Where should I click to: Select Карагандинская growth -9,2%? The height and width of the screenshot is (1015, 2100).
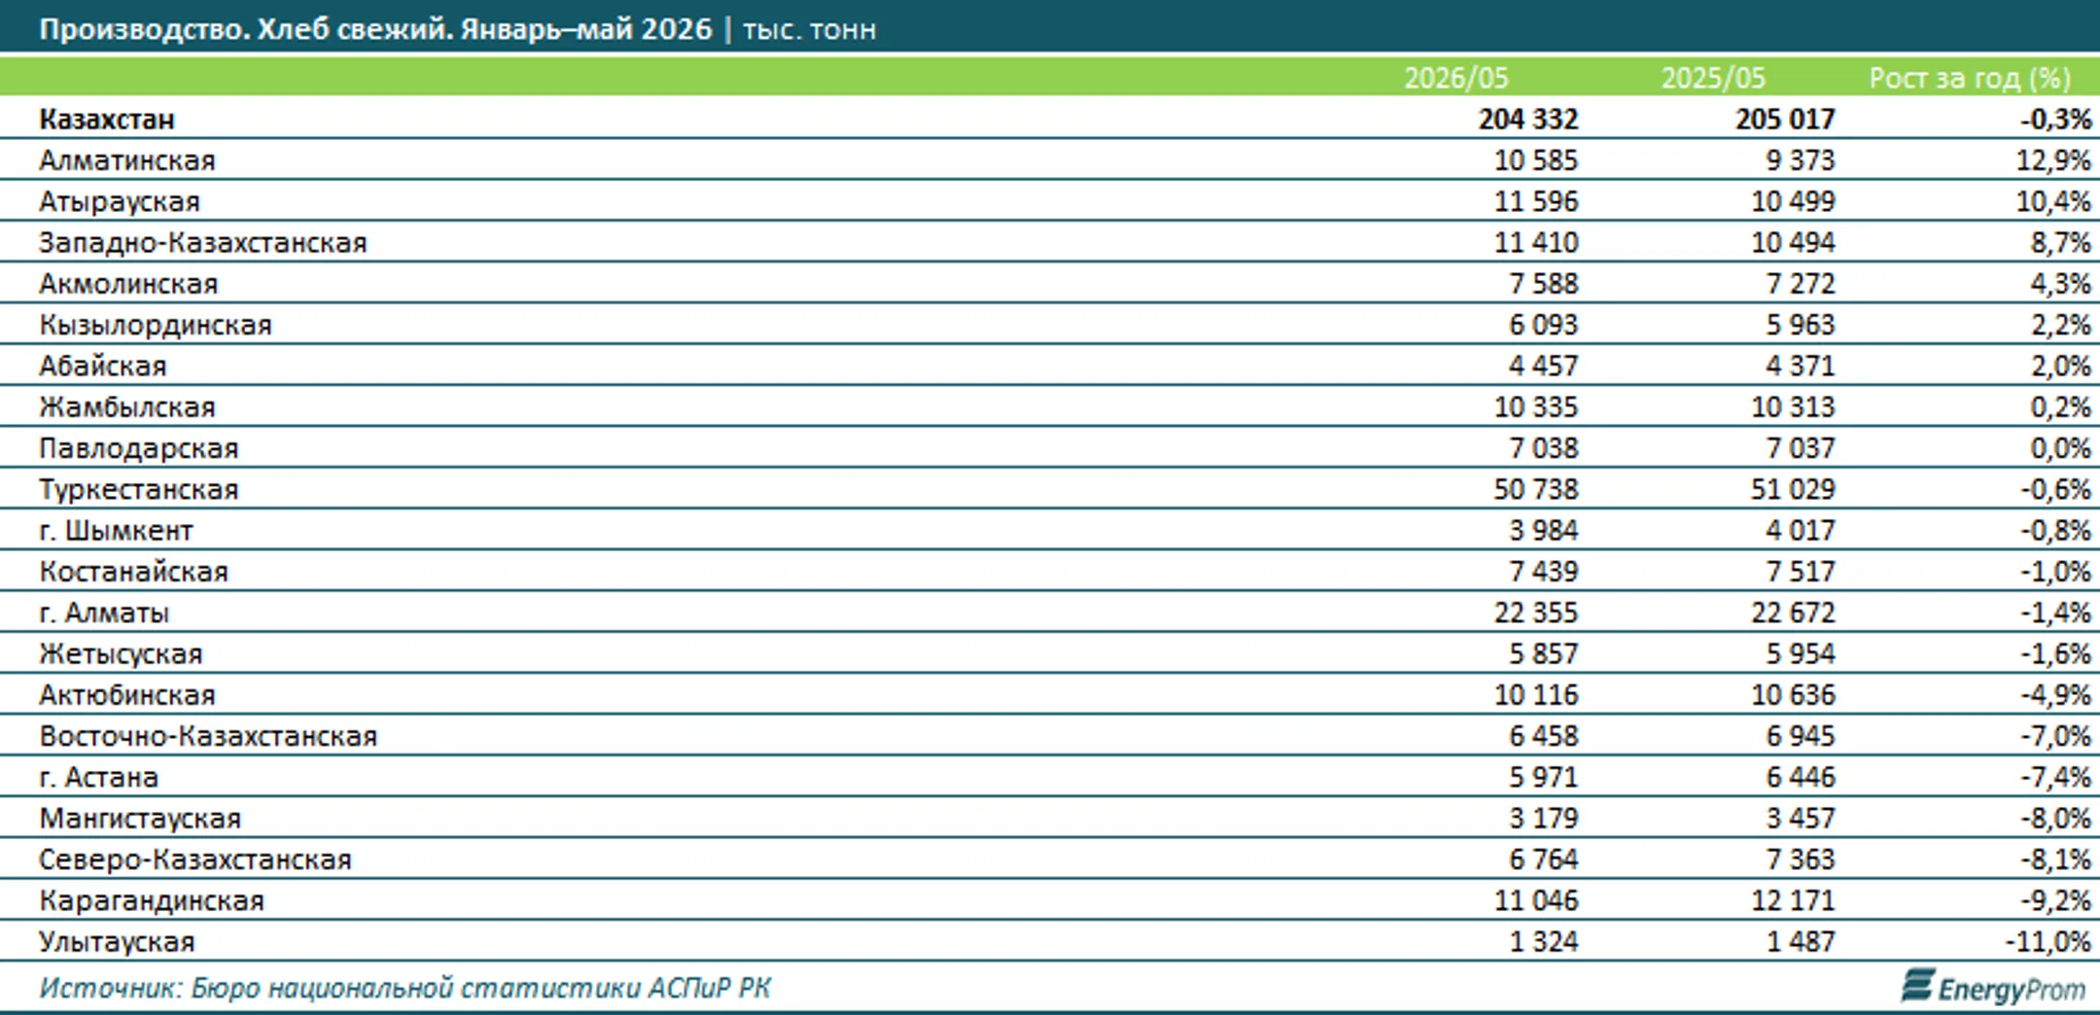point(2055,901)
